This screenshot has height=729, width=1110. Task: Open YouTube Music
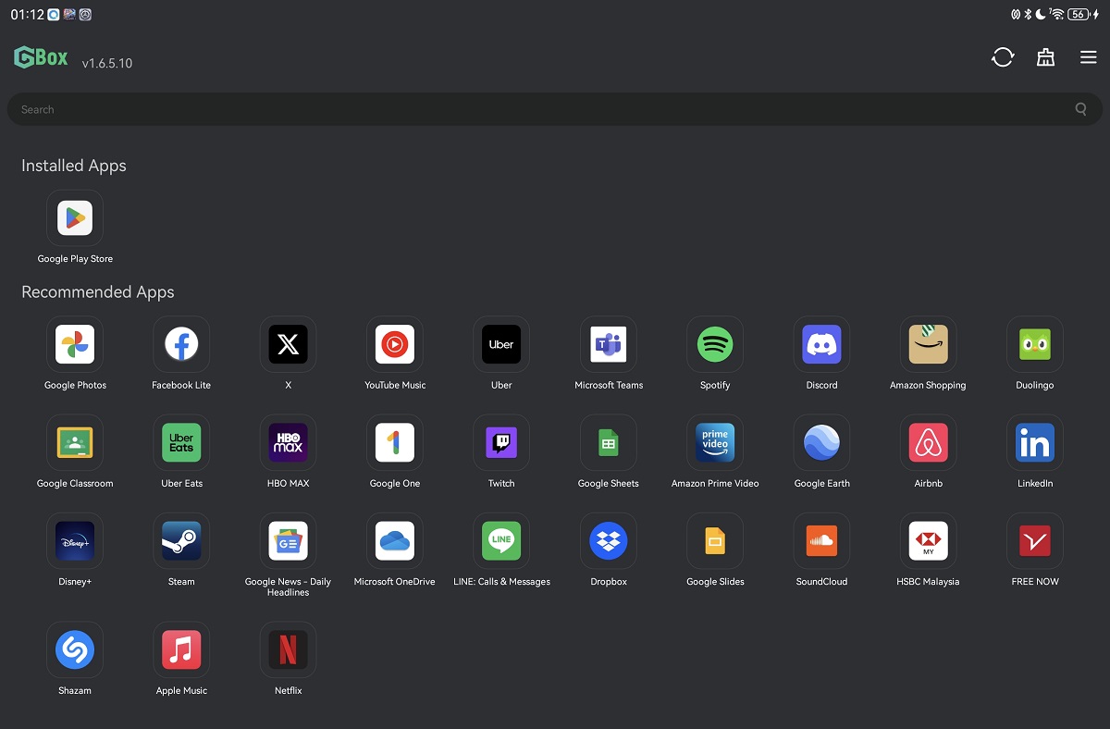tap(395, 344)
